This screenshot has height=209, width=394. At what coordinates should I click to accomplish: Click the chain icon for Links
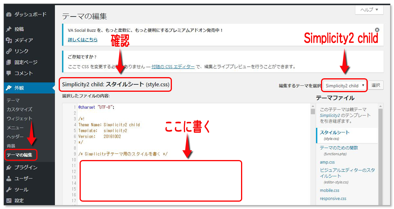coord(9,51)
